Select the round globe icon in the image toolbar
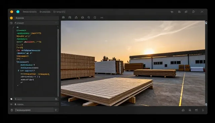Viewport: 215px width, 123px height. coord(83,17)
